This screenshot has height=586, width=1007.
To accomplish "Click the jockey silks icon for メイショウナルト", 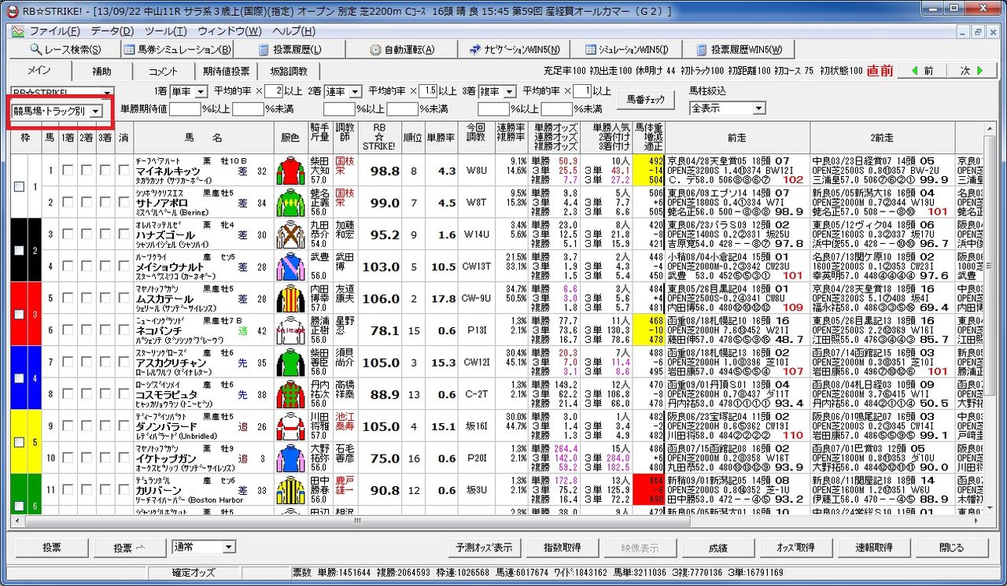I will tap(290, 267).
